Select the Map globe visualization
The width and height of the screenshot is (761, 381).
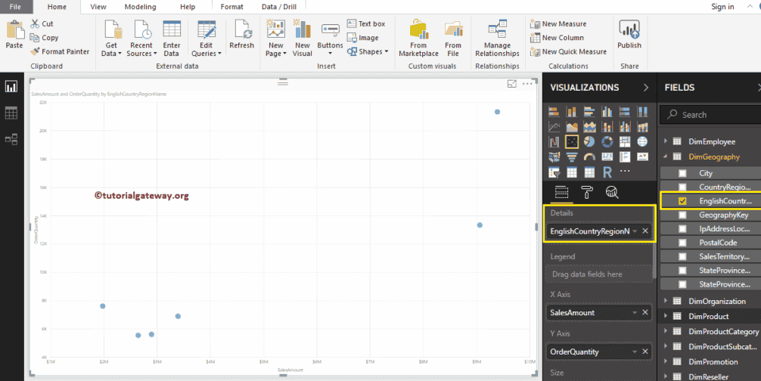click(x=642, y=141)
